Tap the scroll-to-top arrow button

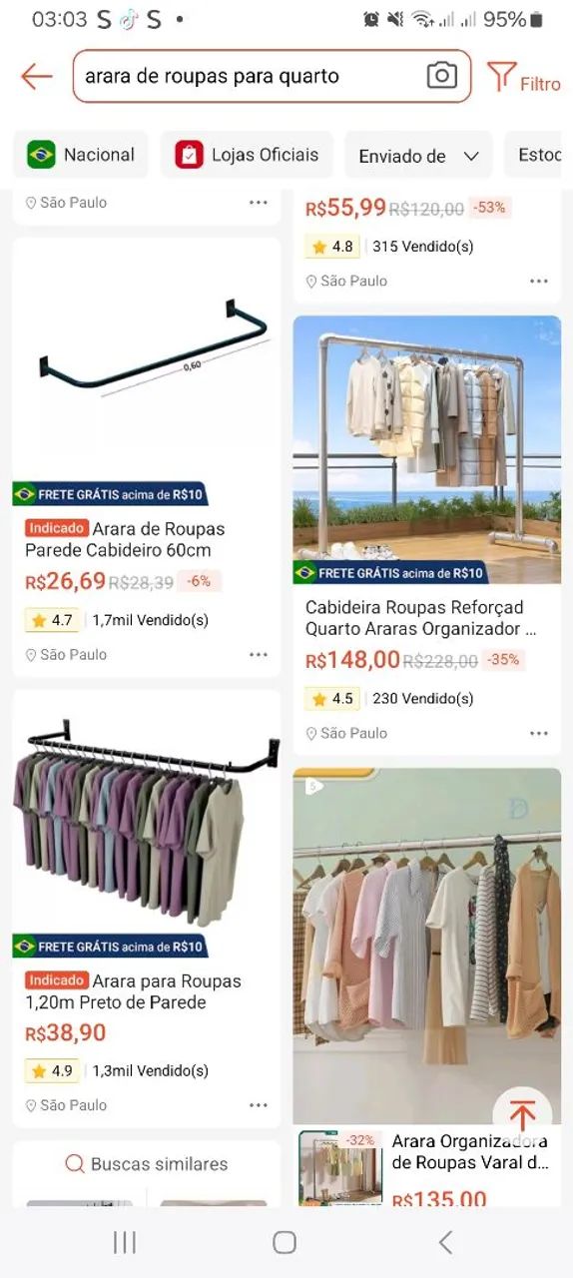[x=522, y=1115]
